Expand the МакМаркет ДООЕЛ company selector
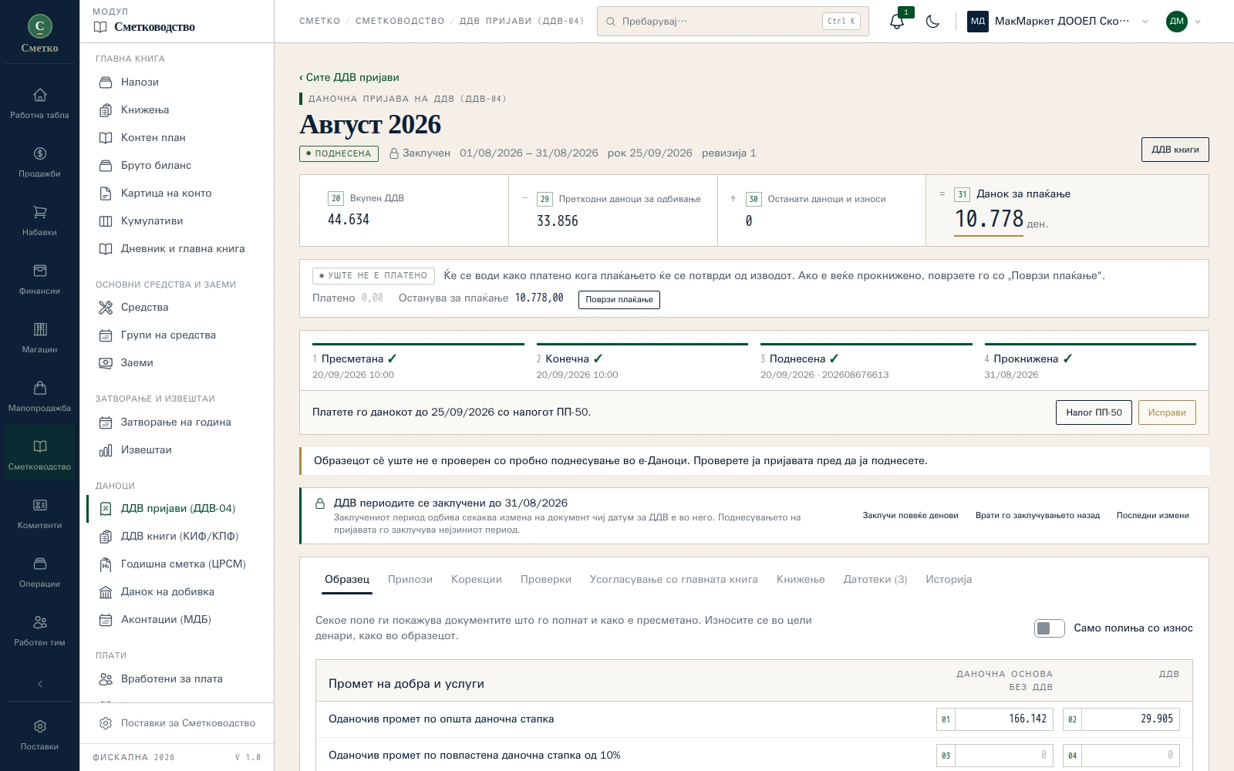The height and width of the screenshot is (771, 1234). [x=1058, y=22]
